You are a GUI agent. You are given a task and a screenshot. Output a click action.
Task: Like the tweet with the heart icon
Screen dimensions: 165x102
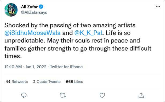[102, 95]
